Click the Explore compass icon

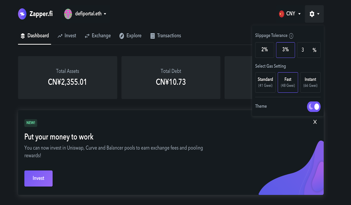click(x=122, y=36)
